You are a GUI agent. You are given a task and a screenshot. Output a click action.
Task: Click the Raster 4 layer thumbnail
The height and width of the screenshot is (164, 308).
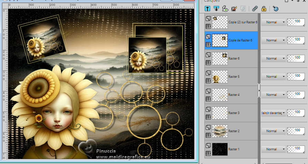click(220, 95)
